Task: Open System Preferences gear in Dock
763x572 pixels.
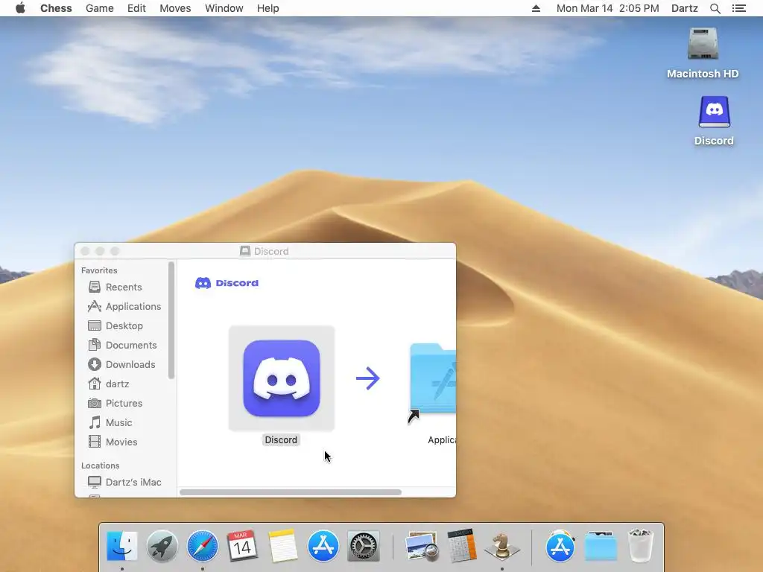Action: (364, 546)
